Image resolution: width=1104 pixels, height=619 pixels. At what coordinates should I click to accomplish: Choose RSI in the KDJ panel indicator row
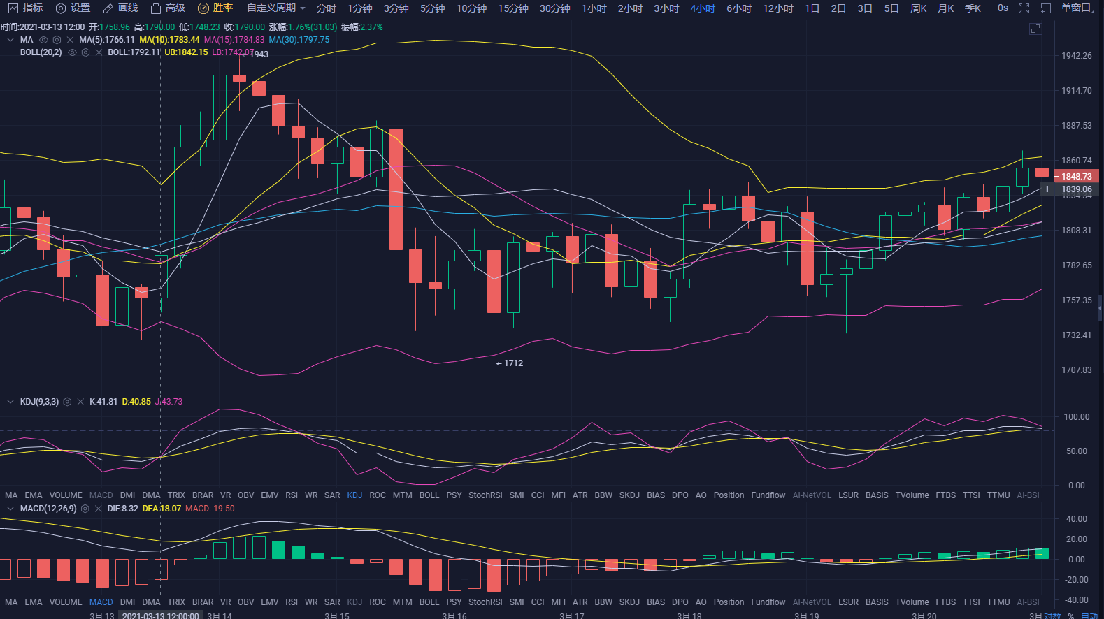[x=292, y=495]
